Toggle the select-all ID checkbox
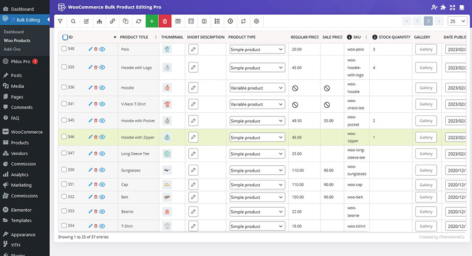The height and width of the screenshot is (256, 472). 65,37
